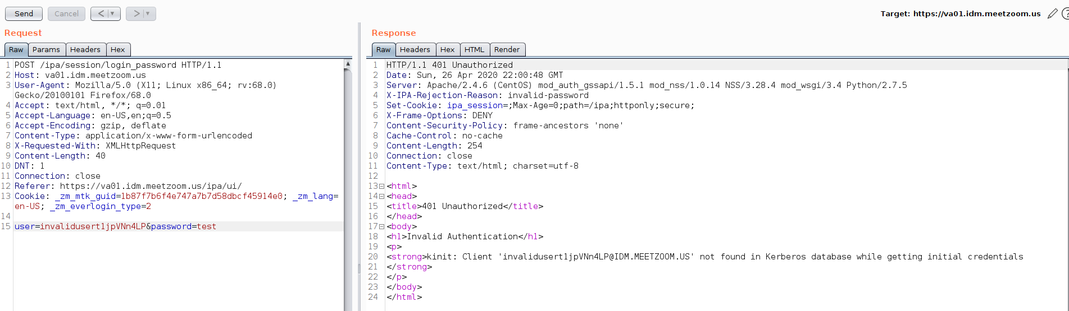The width and height of the screenshot is (1069, 311).
Task: Send the request
Action: click(x=24, y=13)
